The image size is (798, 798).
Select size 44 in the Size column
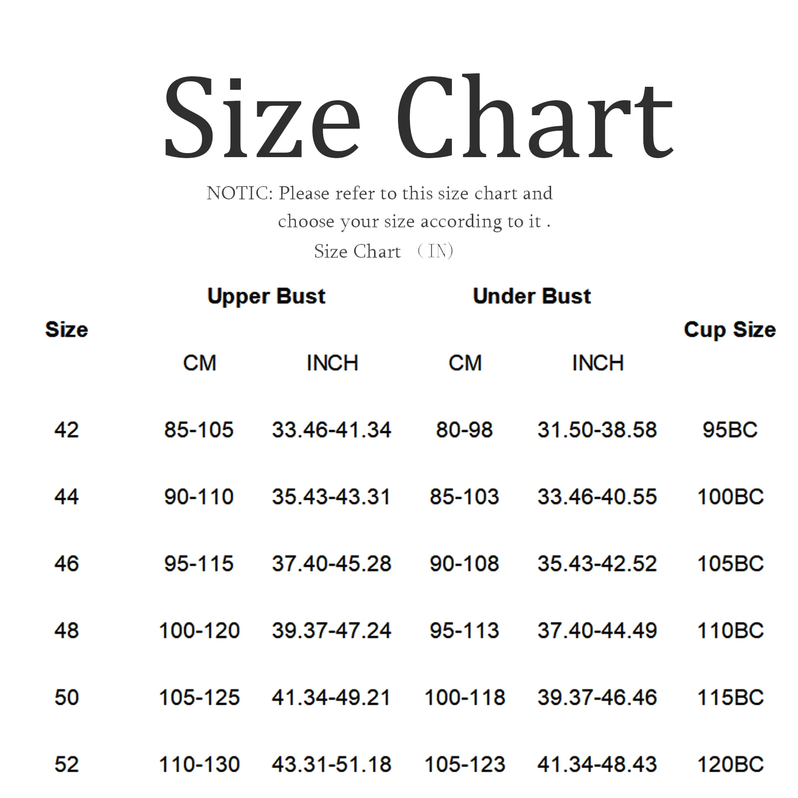pyautogui.click(x=66, y=497)
